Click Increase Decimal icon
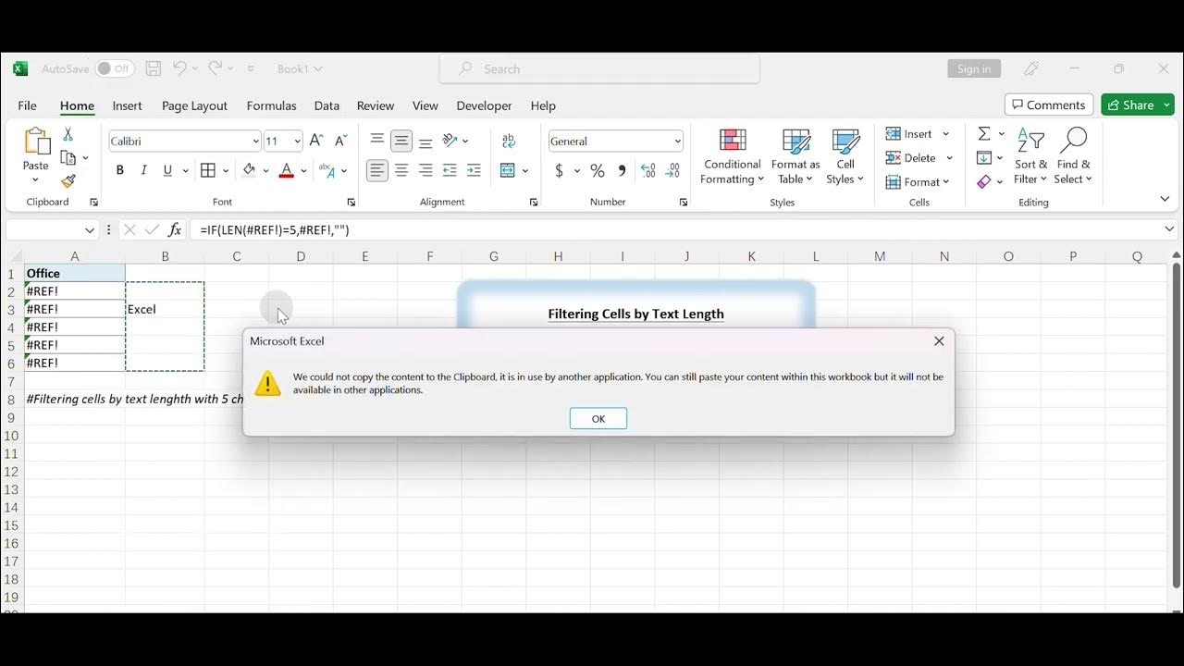This screenshot has height=666, width=1184. (x=648, y=170)
